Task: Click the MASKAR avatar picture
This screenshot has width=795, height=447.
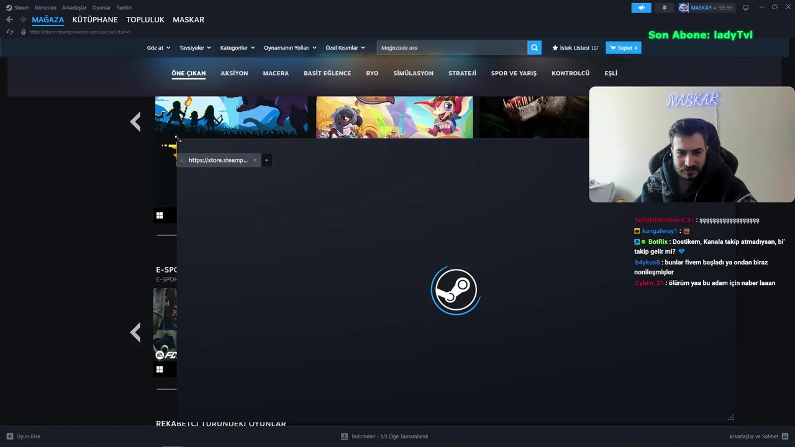Action: (x=683, y=7)
